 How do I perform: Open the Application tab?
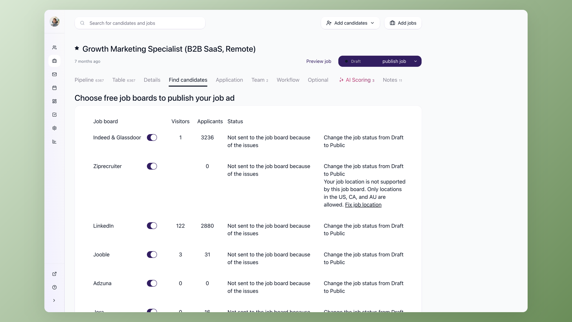[229, 80]
